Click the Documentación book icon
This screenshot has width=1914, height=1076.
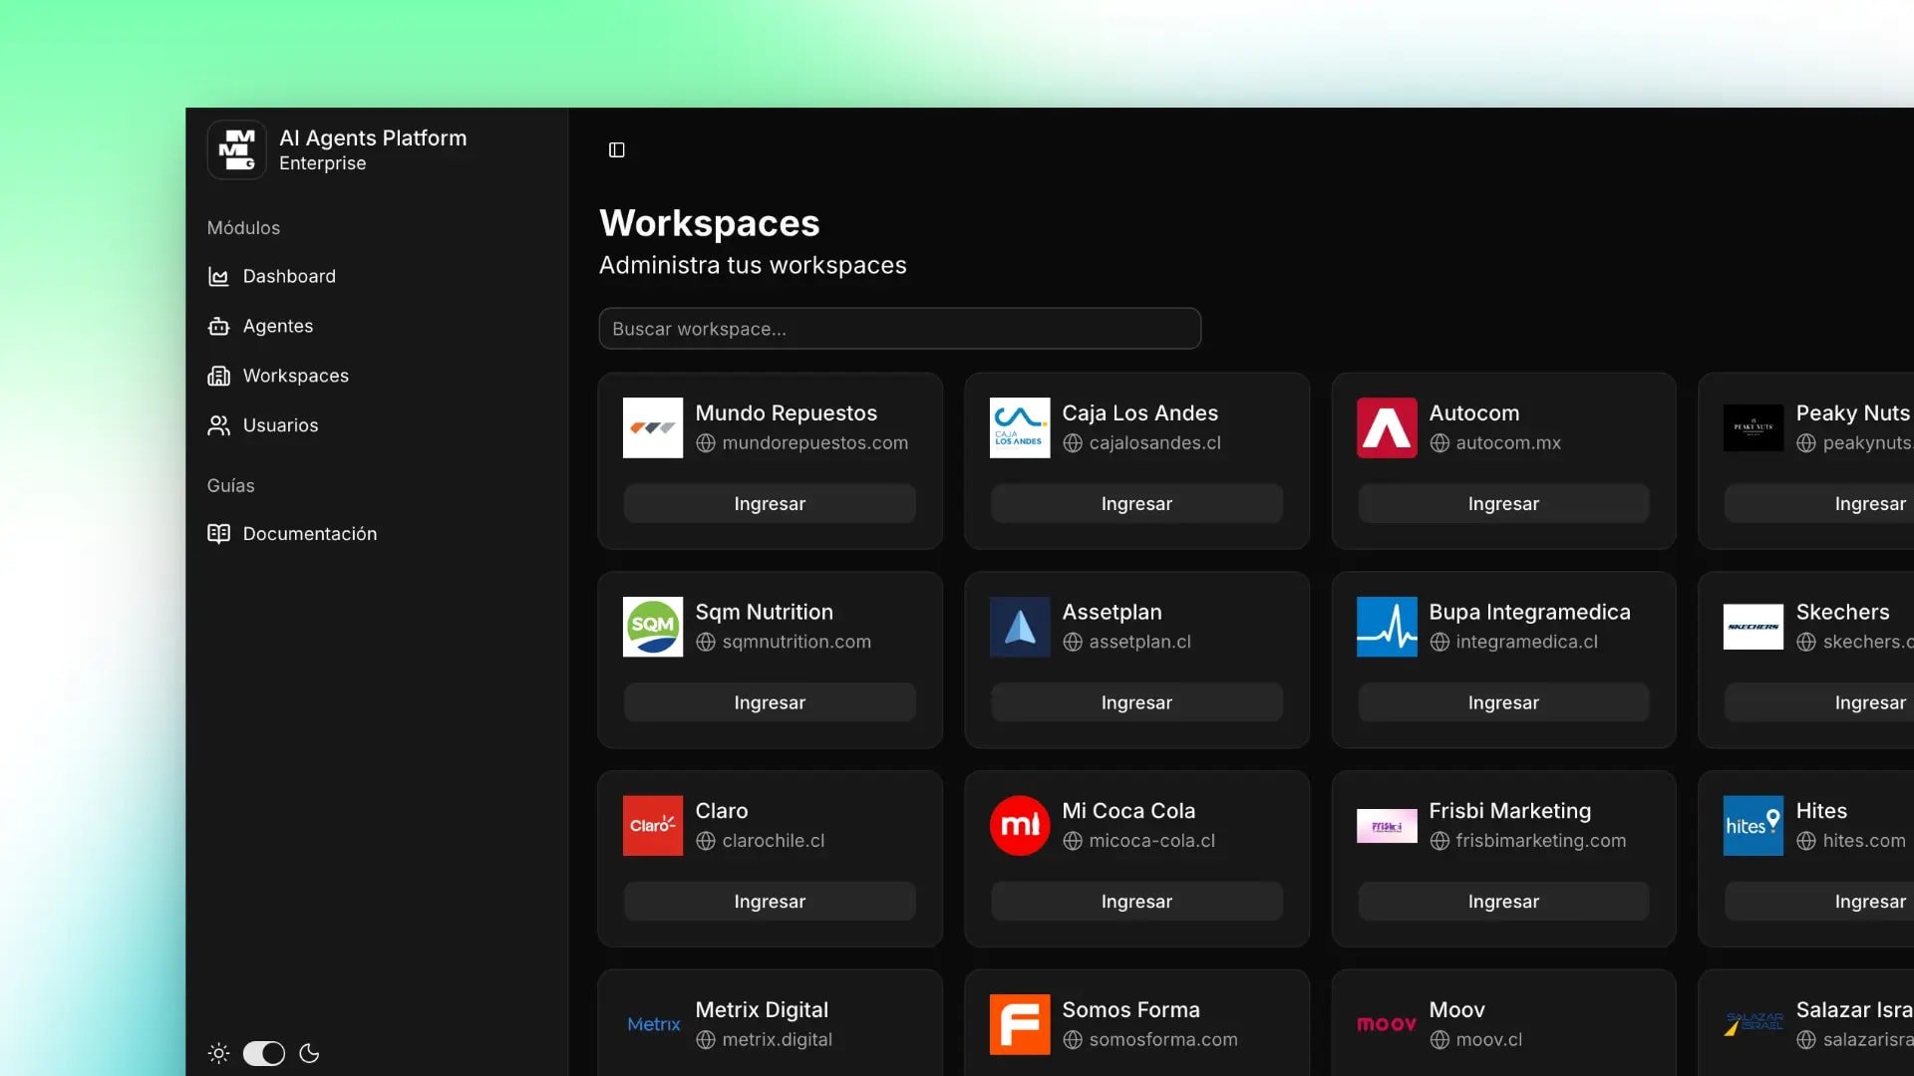218,534
